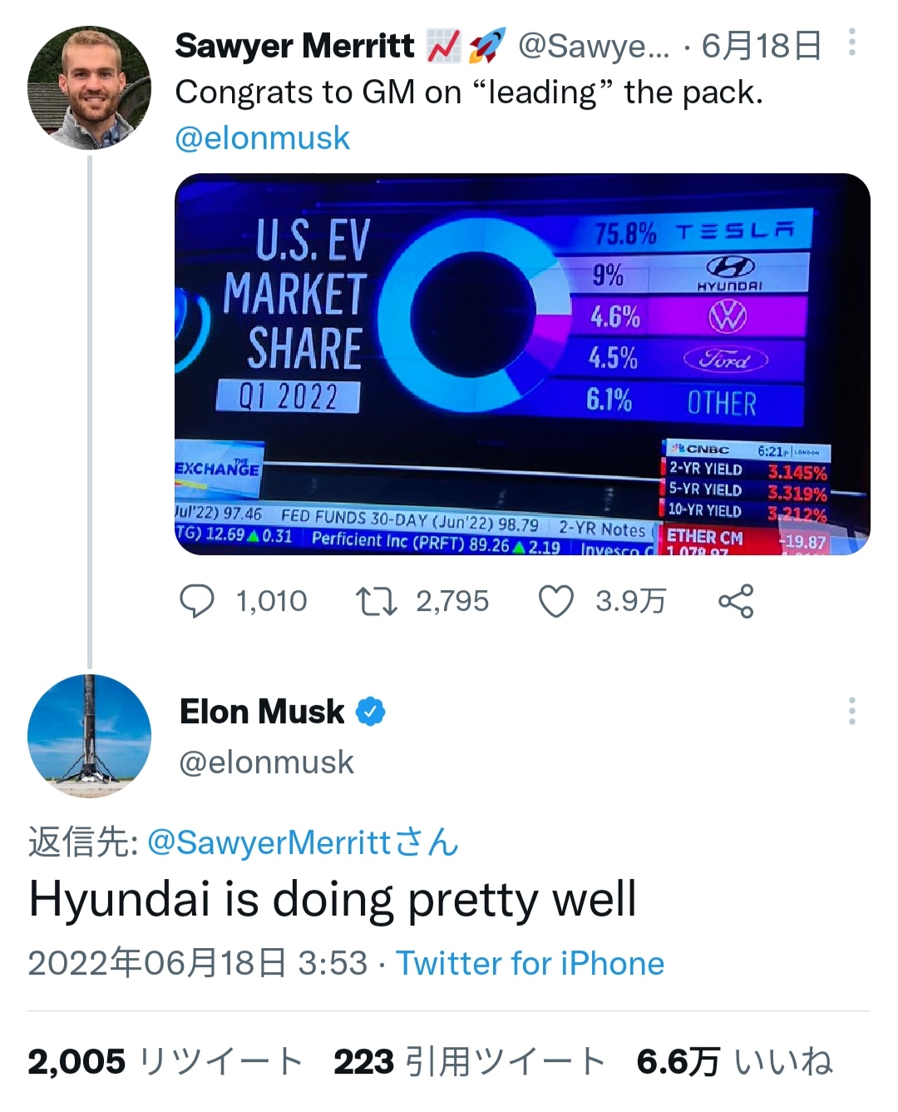The height and width of the screenshot is (1112, 898).
Task: Open Sawyer Merritt's display name
Action: pyautogui.click(x=294, y=46)
